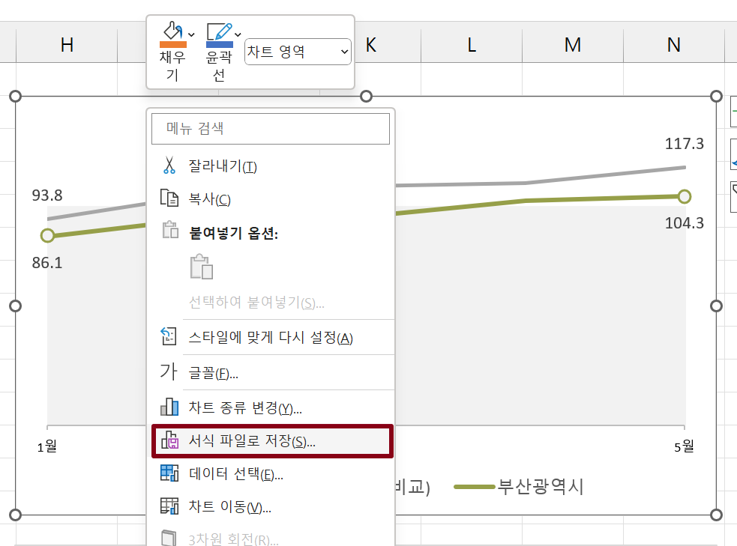
Task: Select column M header
Action: point(573,45)
